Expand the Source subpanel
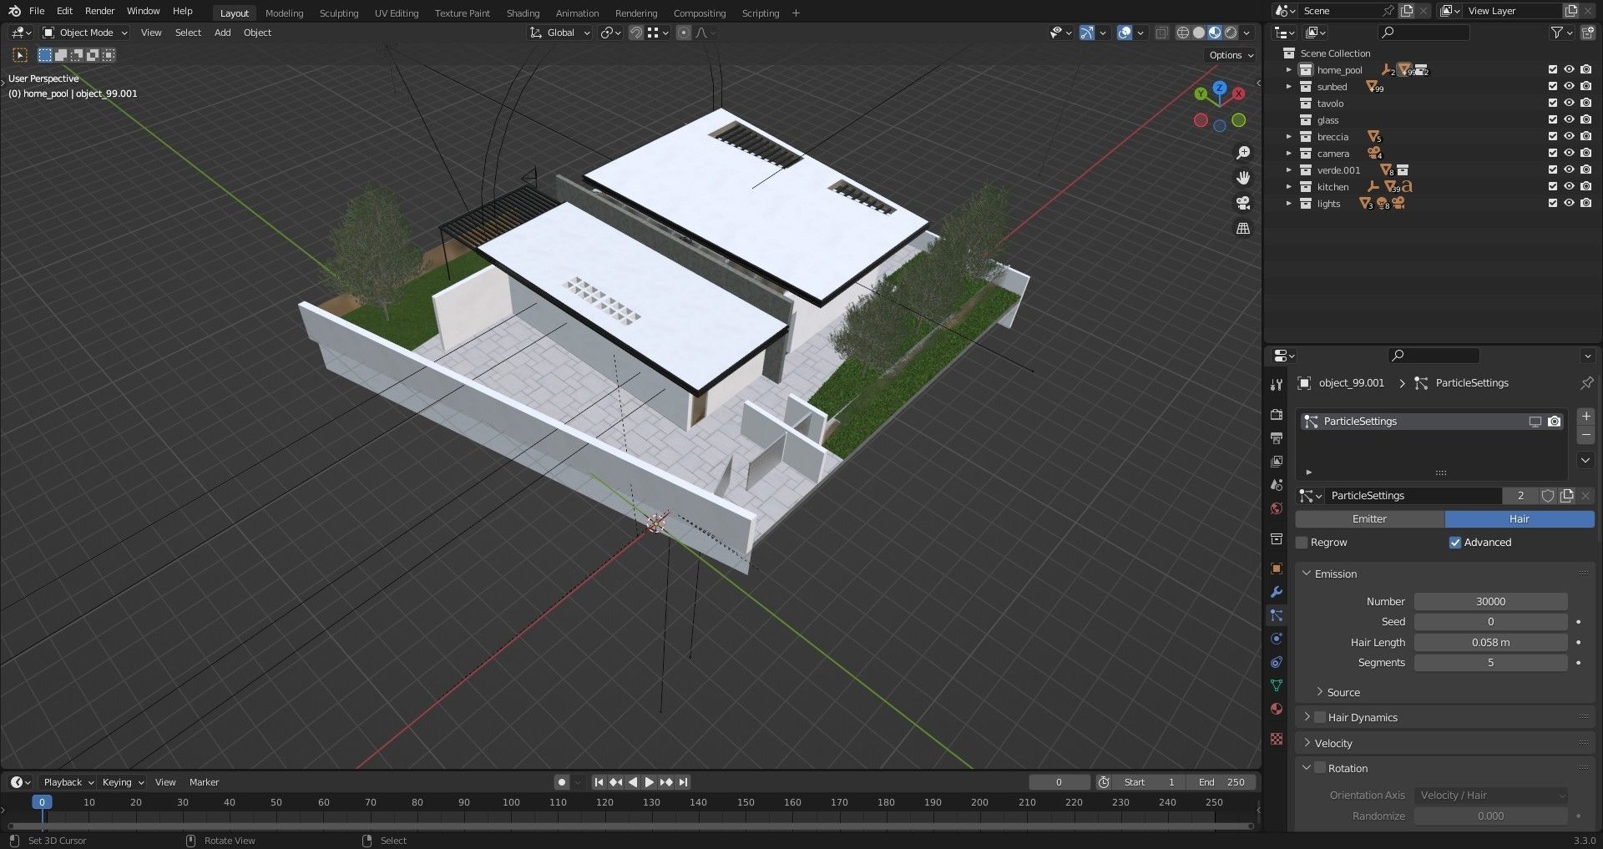The height and width of the screenshot is (849, 1603). [x=1319, y=692]
